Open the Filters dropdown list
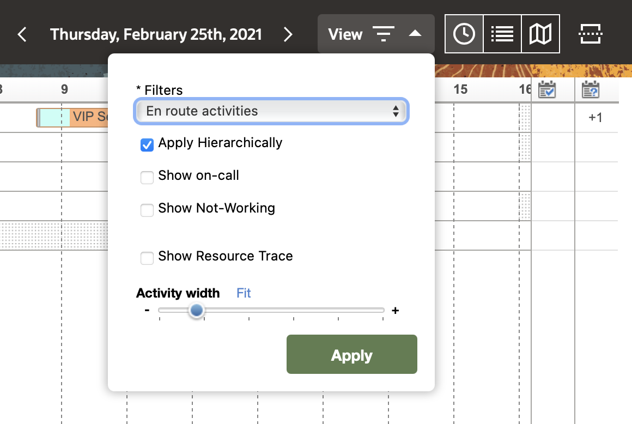This screenshot has width=632, height=424. (271, 111)
